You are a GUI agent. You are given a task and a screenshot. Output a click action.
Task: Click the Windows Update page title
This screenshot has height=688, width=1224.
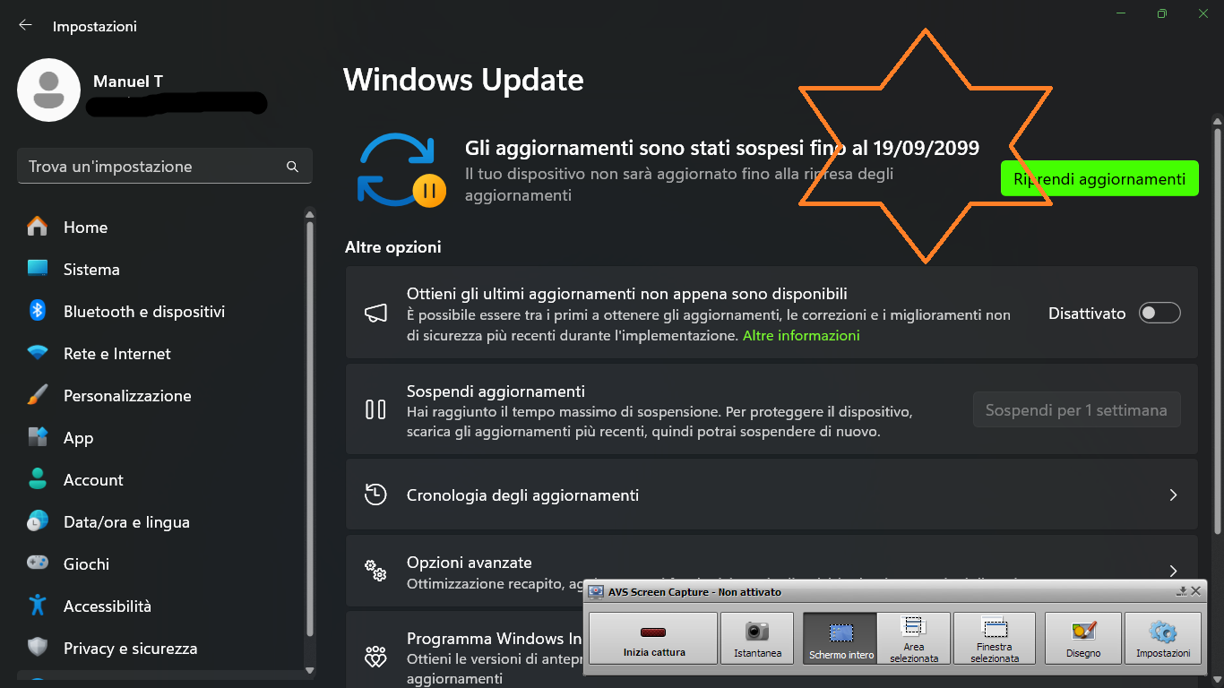[x=463, y=80]
